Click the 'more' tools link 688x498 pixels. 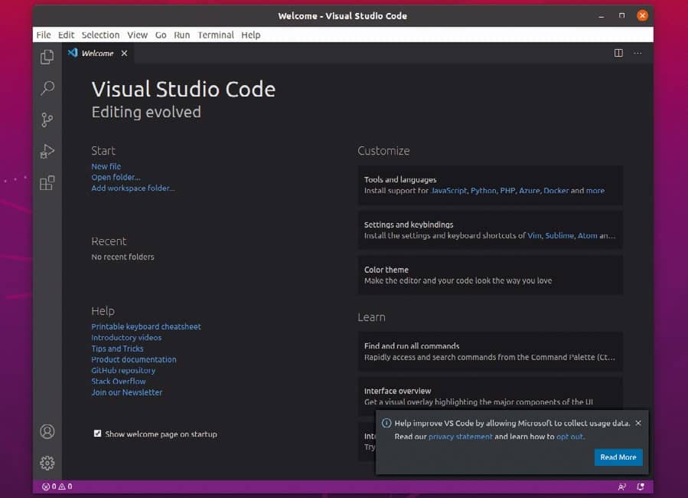(595, 191)
